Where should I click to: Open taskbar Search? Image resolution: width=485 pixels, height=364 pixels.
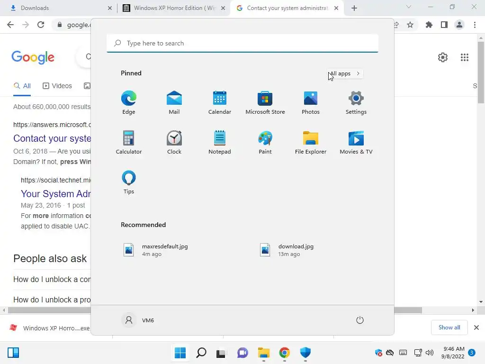pos(201,353)
